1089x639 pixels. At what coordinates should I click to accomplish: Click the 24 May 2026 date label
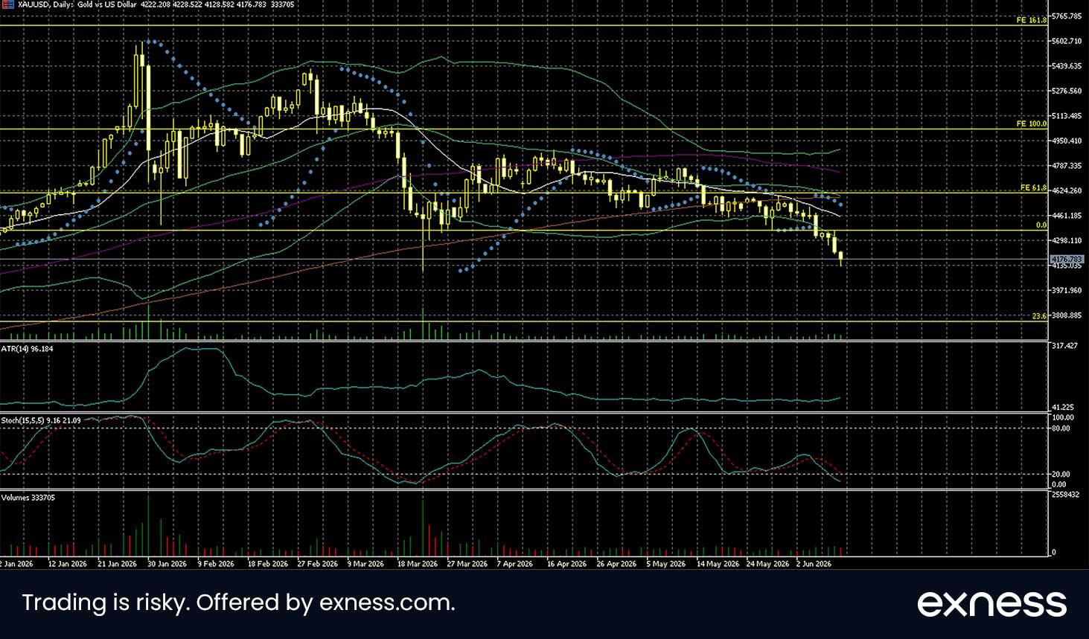(767, 564)
